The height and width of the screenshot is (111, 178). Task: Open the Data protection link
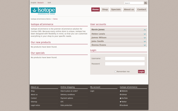[66, 105]
